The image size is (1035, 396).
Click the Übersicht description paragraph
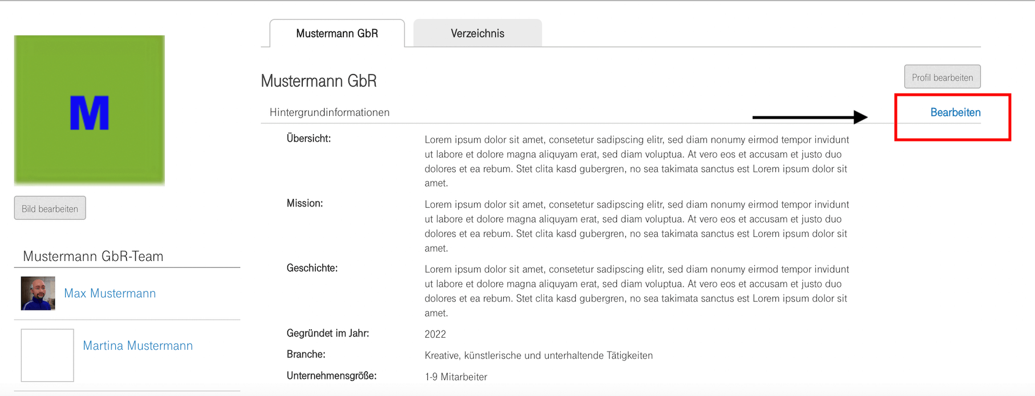(636, 161)
